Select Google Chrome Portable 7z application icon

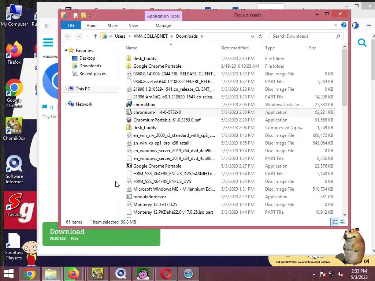pyautogui.click(x=129, y=166)
